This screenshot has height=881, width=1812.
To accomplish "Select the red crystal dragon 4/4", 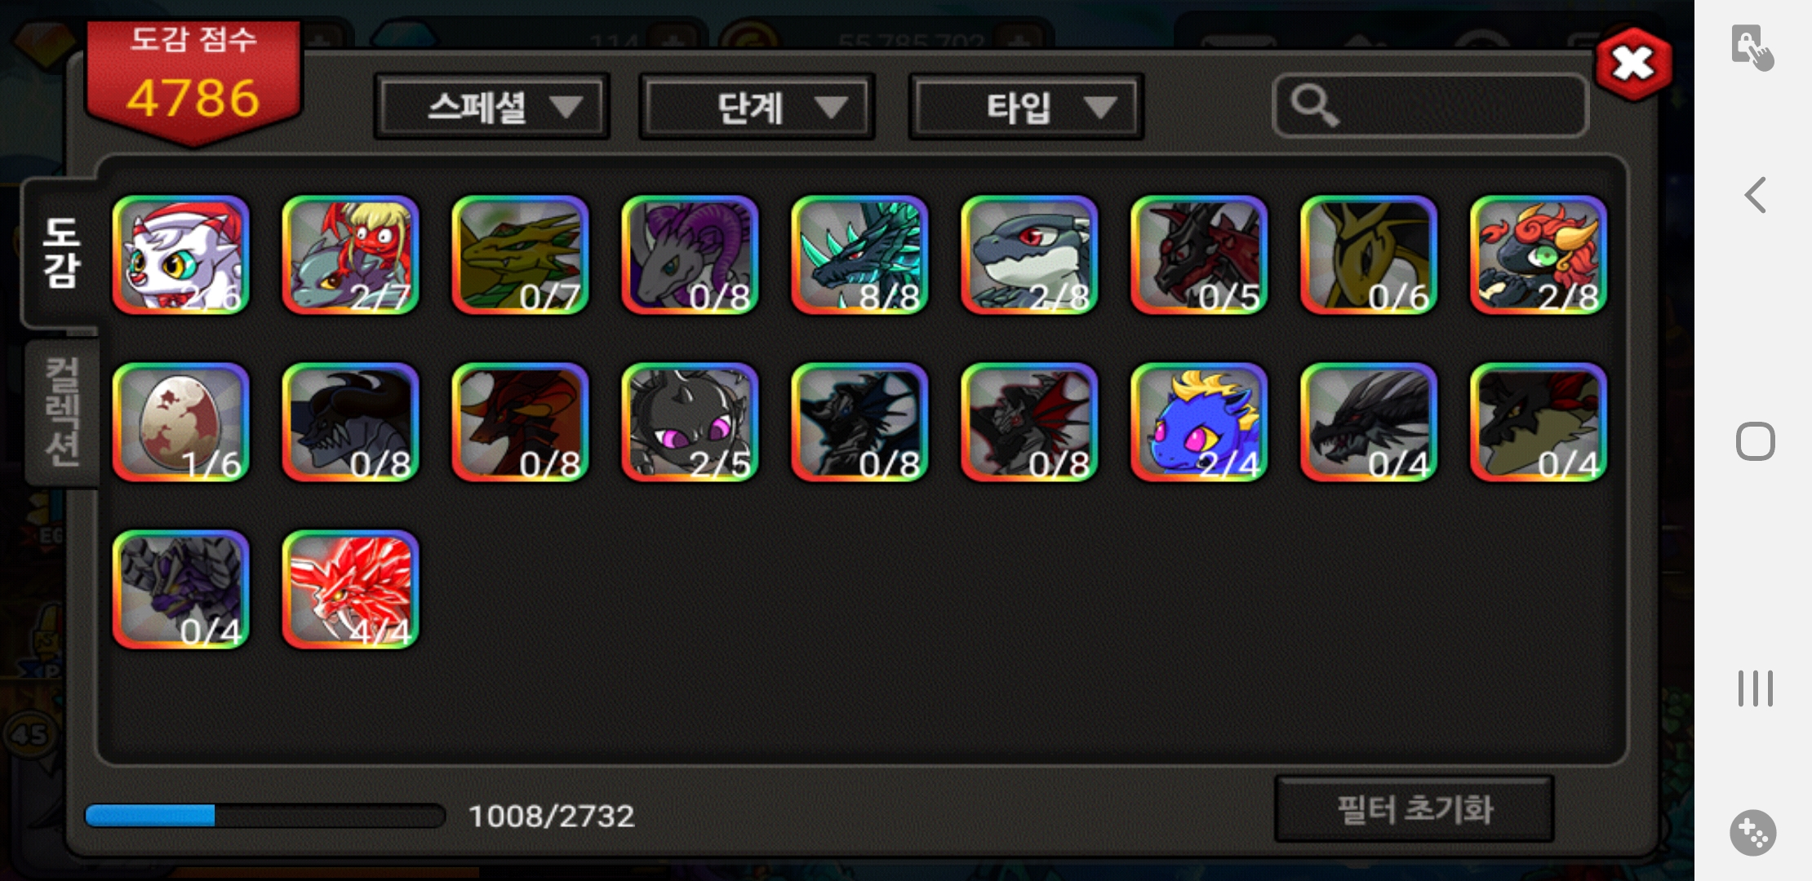I will [x=350, y=589].
